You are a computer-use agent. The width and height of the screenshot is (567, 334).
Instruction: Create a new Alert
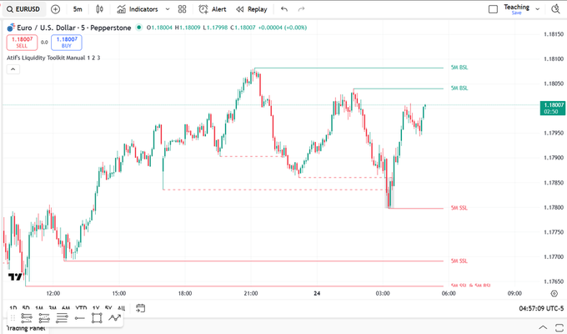point(213,9)
